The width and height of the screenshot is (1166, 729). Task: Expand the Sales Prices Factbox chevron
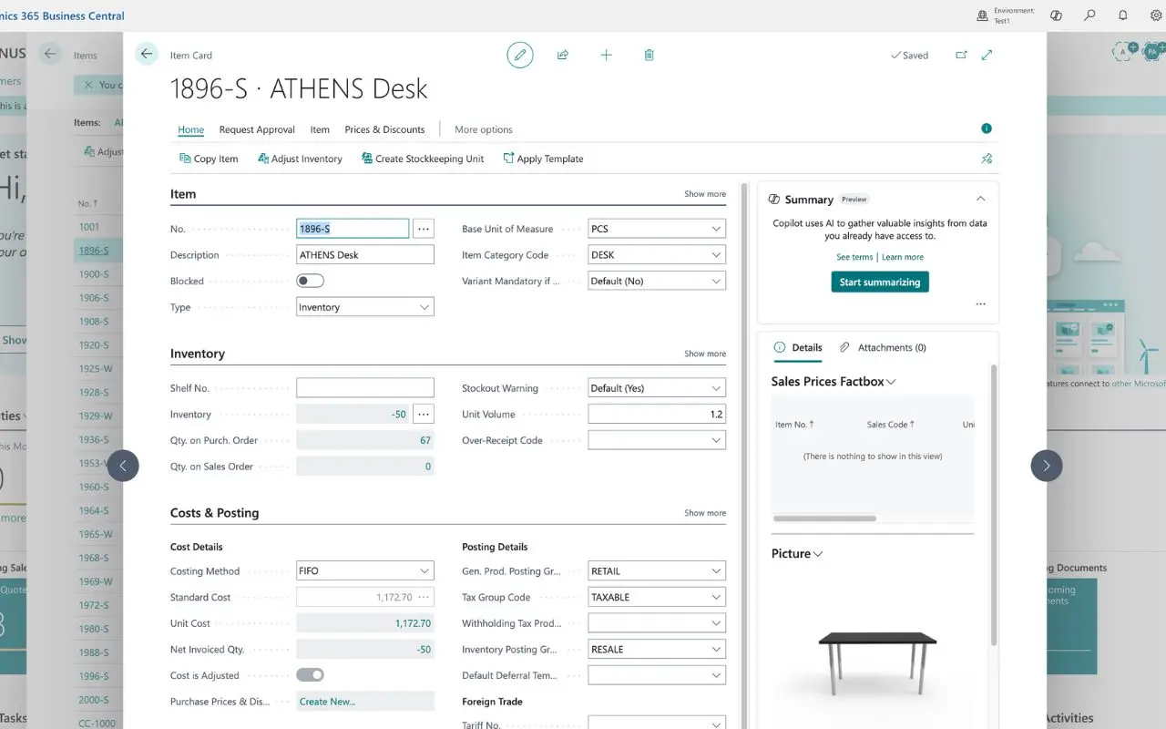891,382
